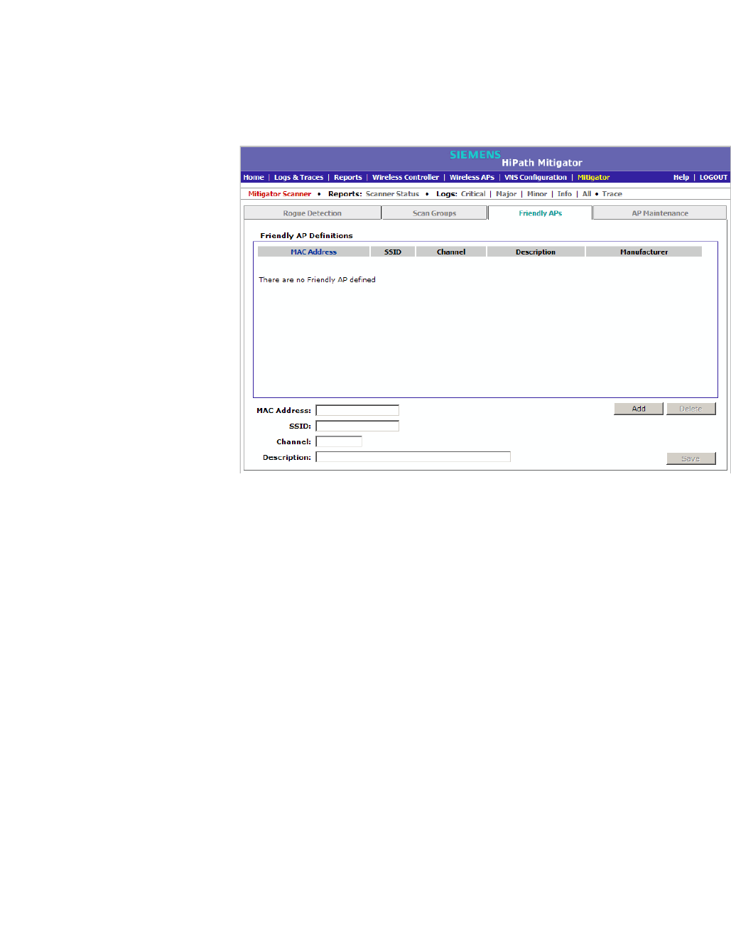Image resolution: width=731 pixels, height=934 pixels.
Task: Open Wireless Controller section
Action: tap(406, 178)
